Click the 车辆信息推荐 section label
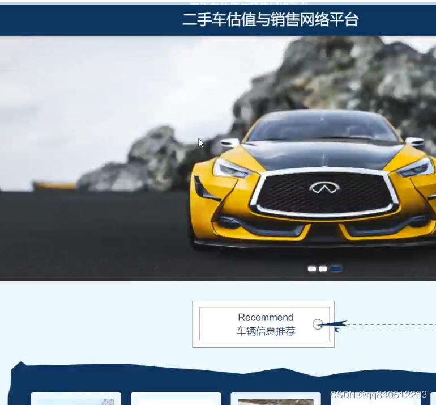This screenshot has height=405, width=436. (266, 331)
